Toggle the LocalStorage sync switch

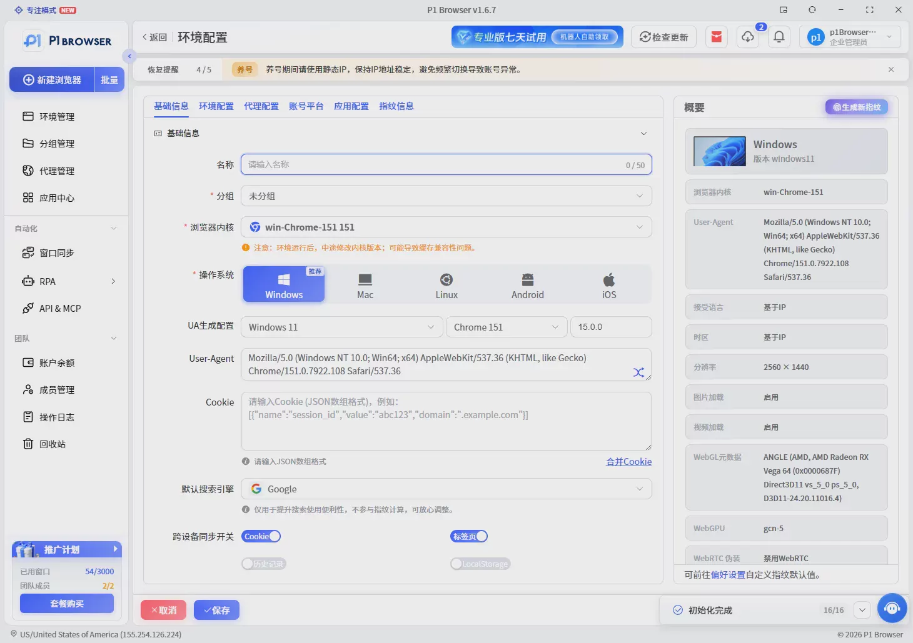coord(480,564)
